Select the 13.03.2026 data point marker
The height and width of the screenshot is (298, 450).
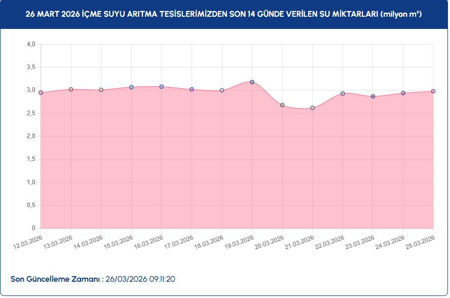click(71, 89)
